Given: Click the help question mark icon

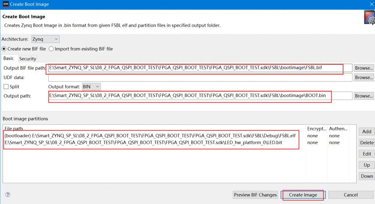Looking at the screenshot, I should [x=8, y=195].
